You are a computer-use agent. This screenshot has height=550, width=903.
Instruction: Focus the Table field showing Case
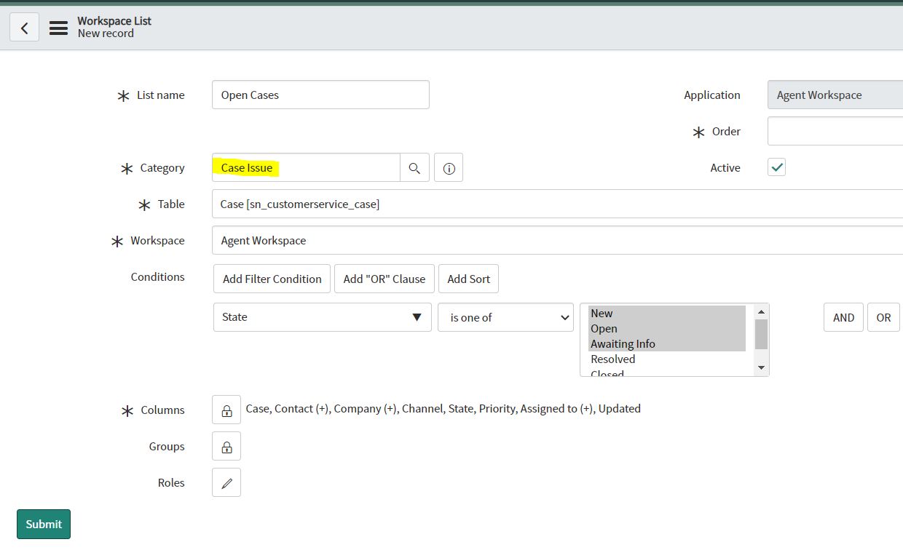[557, 204]
